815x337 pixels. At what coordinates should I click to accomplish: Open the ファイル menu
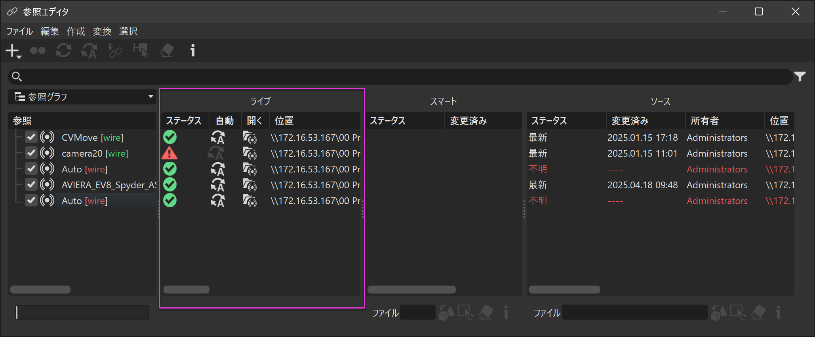click(x=19, y=31)
